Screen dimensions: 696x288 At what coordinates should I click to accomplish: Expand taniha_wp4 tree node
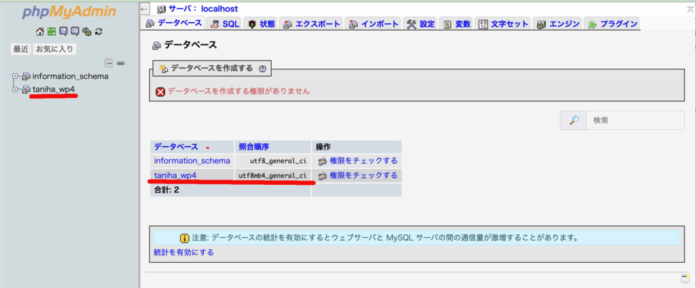pos(15,89)
